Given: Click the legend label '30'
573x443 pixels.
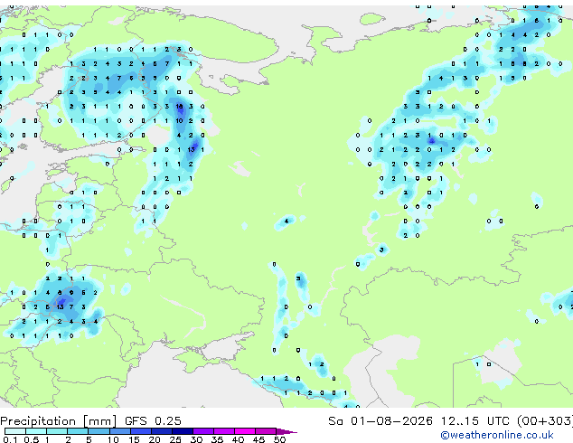Looking at the screenshot, I should pyautogui.click(x=196, y=439).
